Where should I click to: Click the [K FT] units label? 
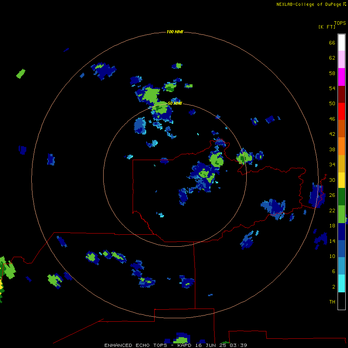[327, 27]
